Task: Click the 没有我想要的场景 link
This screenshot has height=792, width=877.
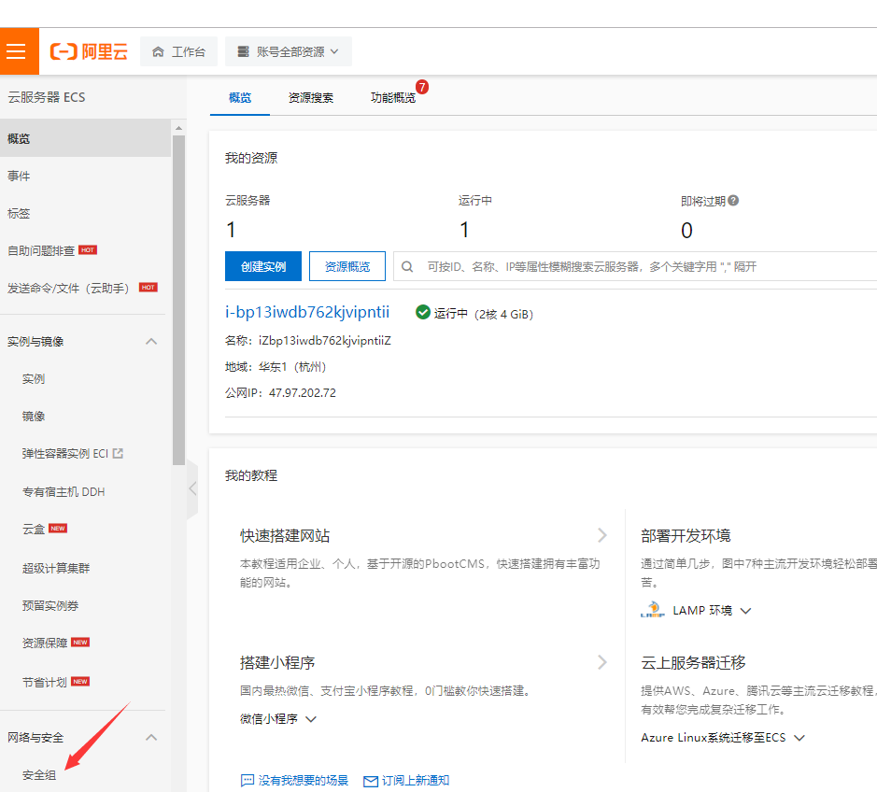Action: (304, 780)
